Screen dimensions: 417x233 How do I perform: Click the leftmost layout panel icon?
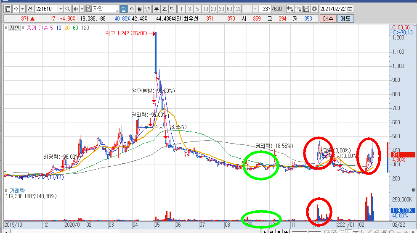[x=7, y=9]
